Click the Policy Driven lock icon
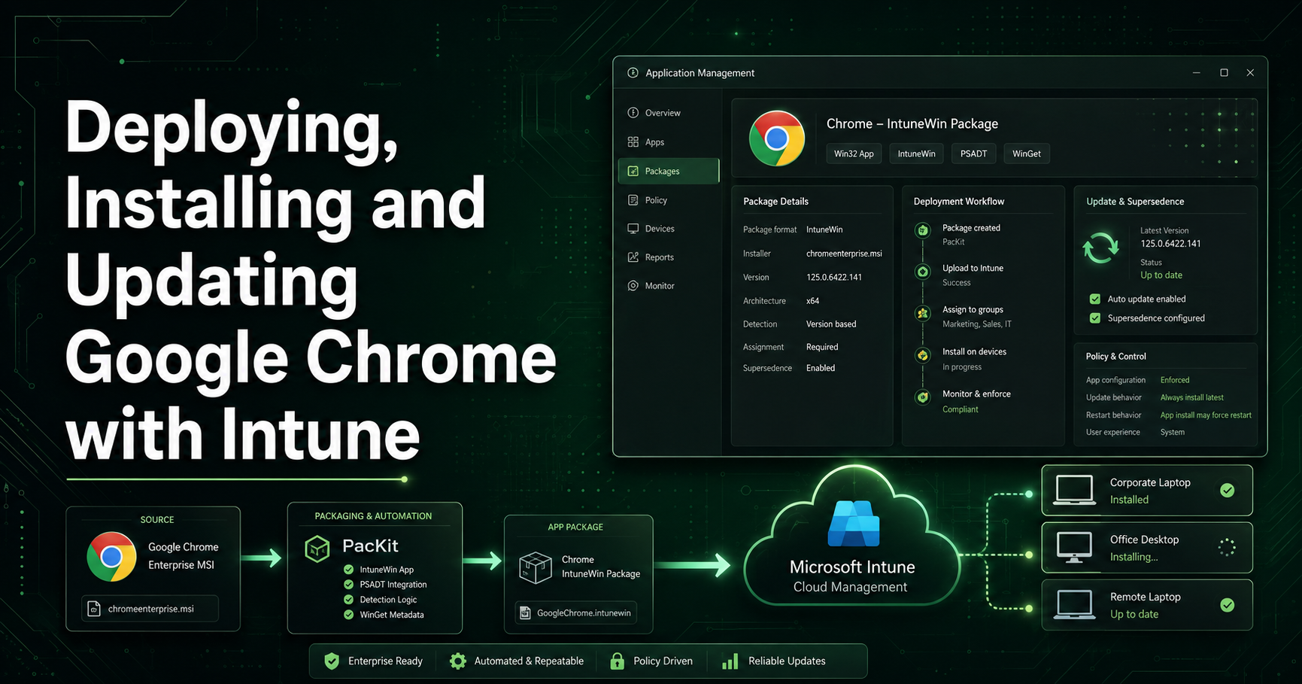Screen dimensions: 1302x684 point(617,661)
